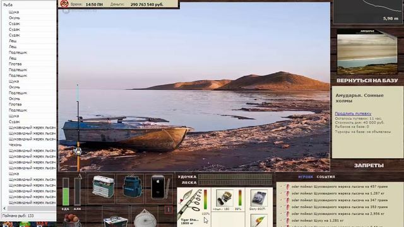This screenshot has height=227, width=404.
Task: Click the depth chart showing 5,98 m
Action: click(x=367, y=11)
